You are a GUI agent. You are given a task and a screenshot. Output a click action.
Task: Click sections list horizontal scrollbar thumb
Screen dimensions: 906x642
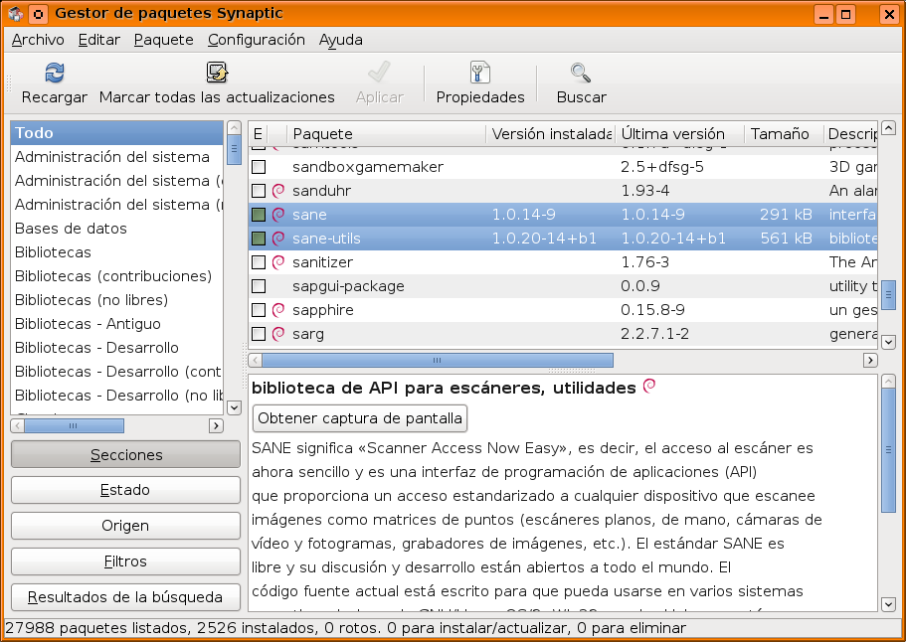point(74,426)
